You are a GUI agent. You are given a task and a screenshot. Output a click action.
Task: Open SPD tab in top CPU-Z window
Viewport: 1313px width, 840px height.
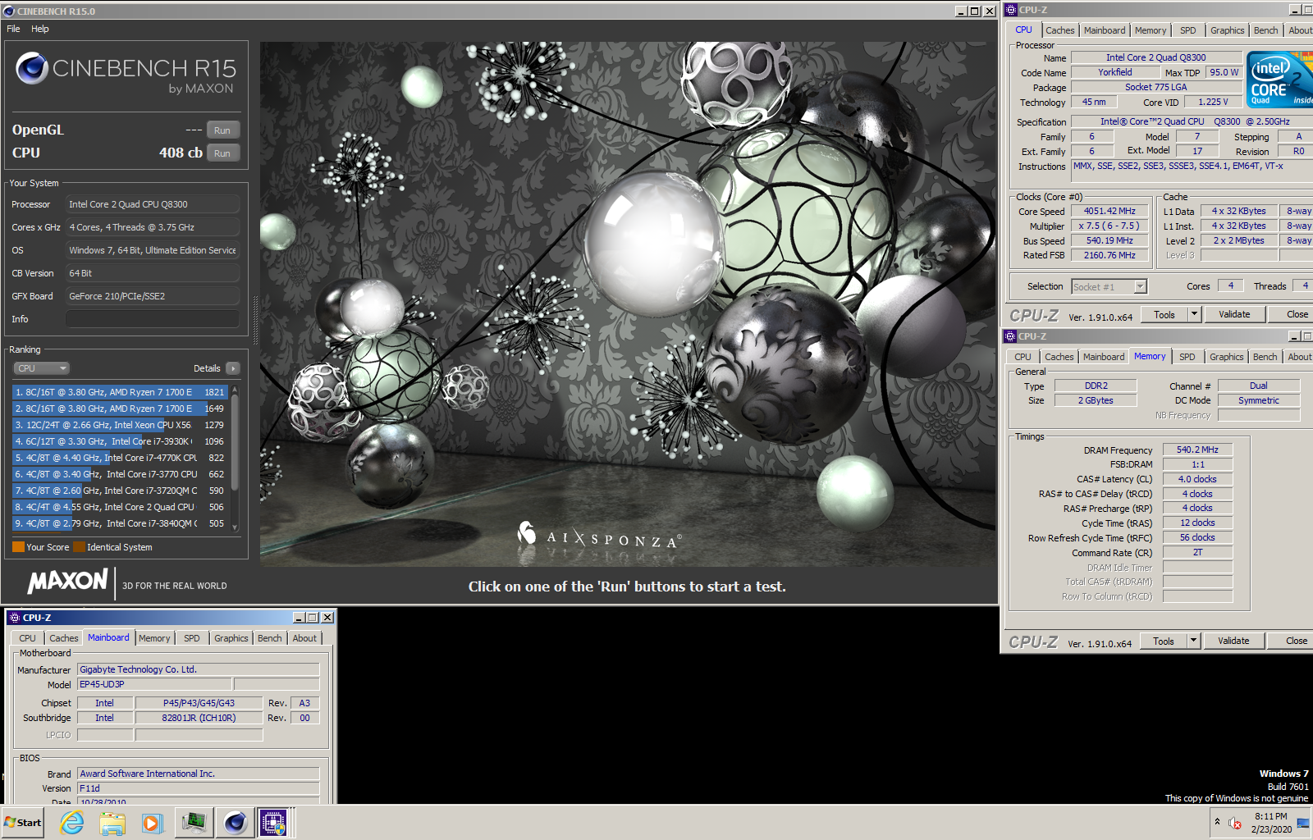click(x=1187, y=30)
